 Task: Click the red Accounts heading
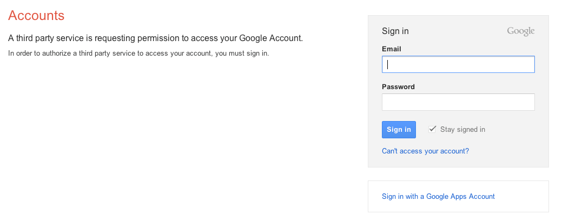(x=36, y=16)
